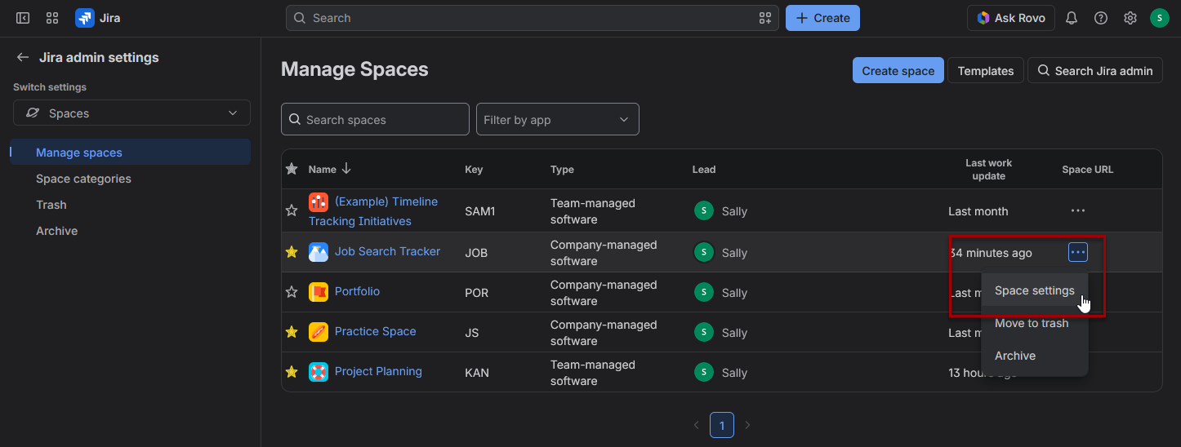Open the Templates button
Image resolution: width=1181 pixels, height=447 pixels.
pos(986,70)
